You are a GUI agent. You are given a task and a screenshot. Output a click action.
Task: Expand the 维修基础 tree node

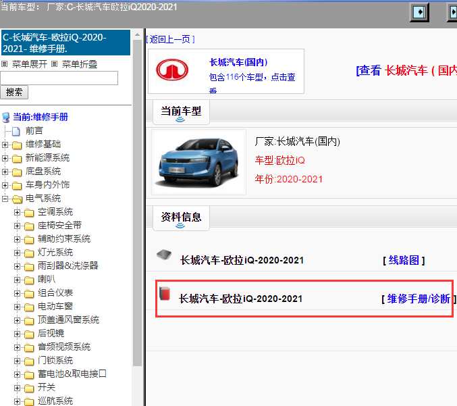point(5,145)
